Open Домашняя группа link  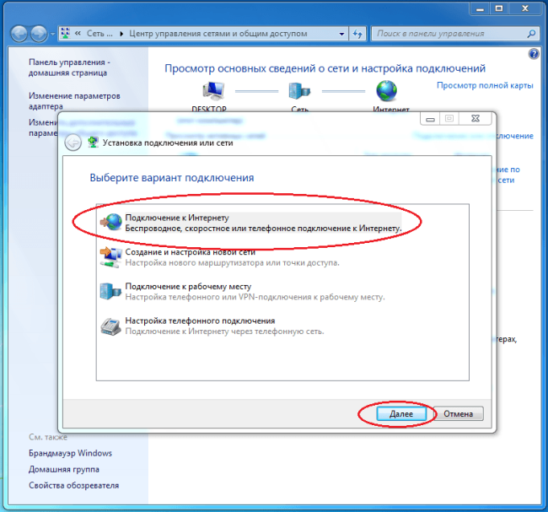coord(64,469)
